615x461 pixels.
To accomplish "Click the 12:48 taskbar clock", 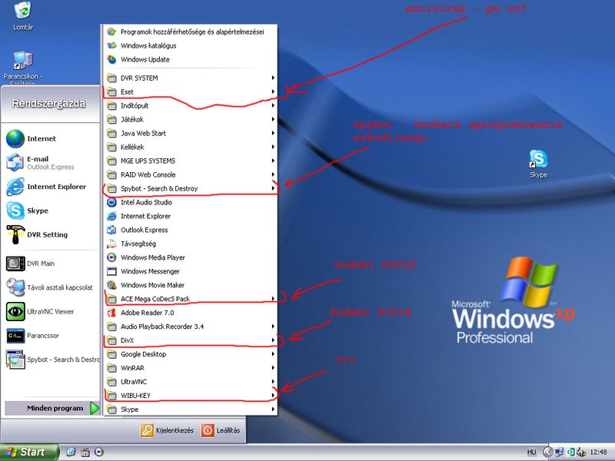I will [598, 452].
